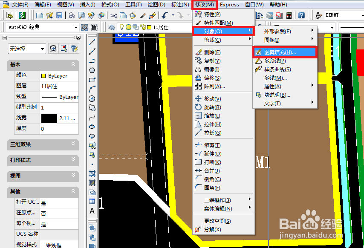Select the Polyline tool in draw toolbar
The height and width of the screenshot is (248, 364).
pos(92,61)
